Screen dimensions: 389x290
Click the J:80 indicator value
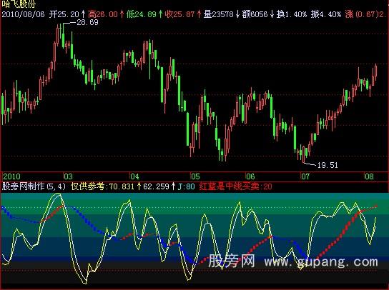pyautogui.click(x=187, y=186)
